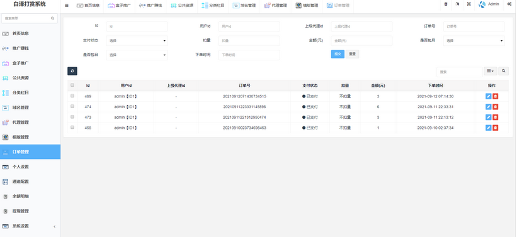Click the blue 提交 submit button
517x237 pixels.
(338, 54)
